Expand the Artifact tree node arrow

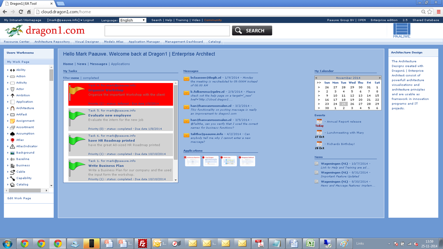point(8,115)
